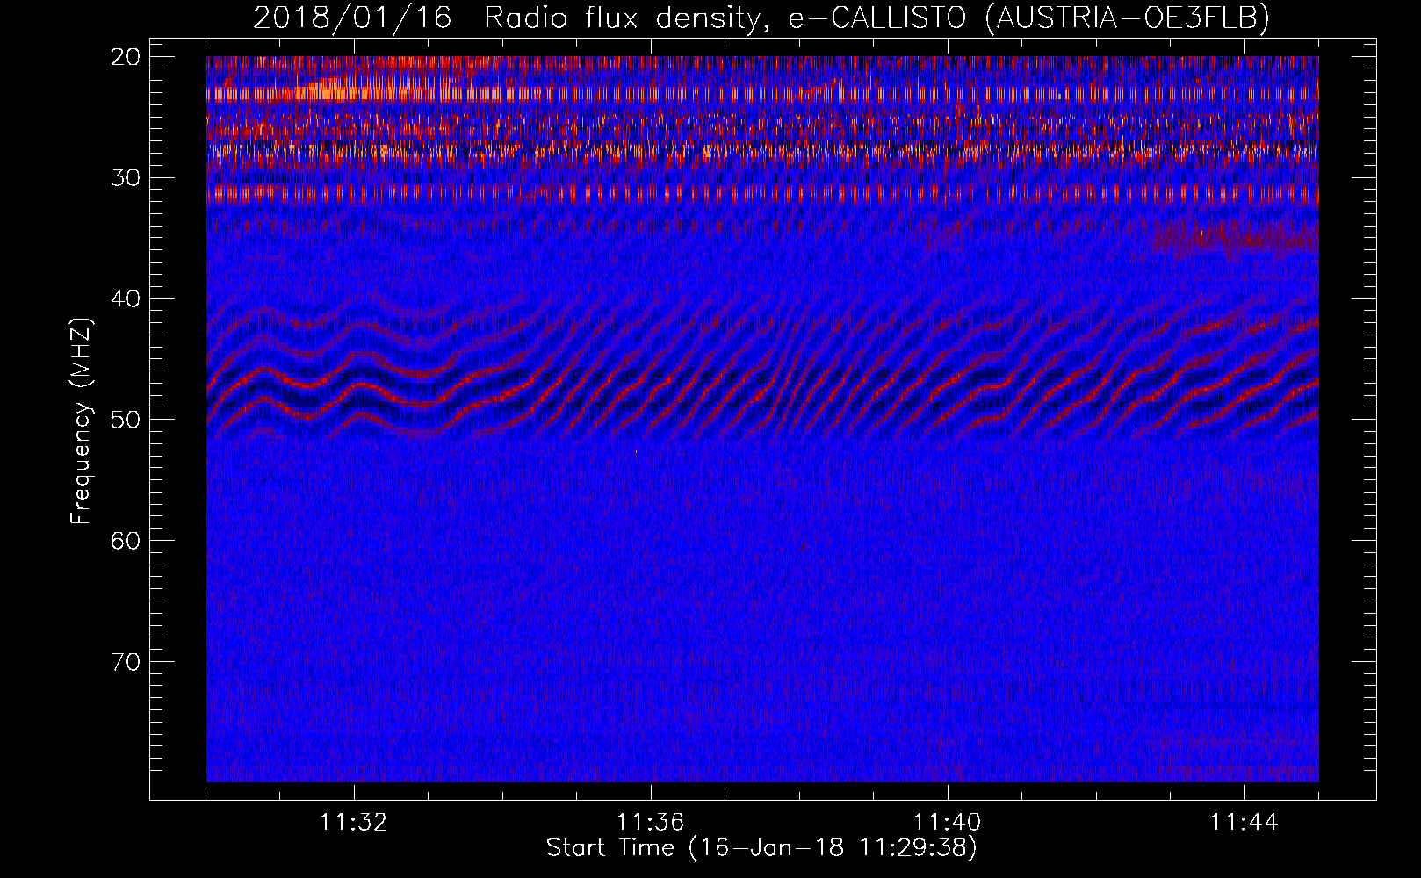Click the 11:36 time tick label

[x=651, y=823]
